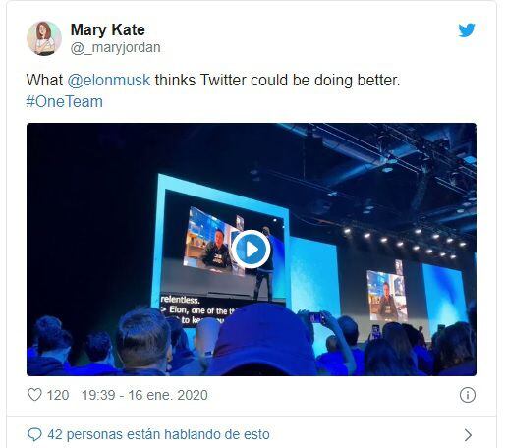The height and width of the screenshot is (448, 505).
Task: Click the cap in the video foreground
Action: coord(262,339)
